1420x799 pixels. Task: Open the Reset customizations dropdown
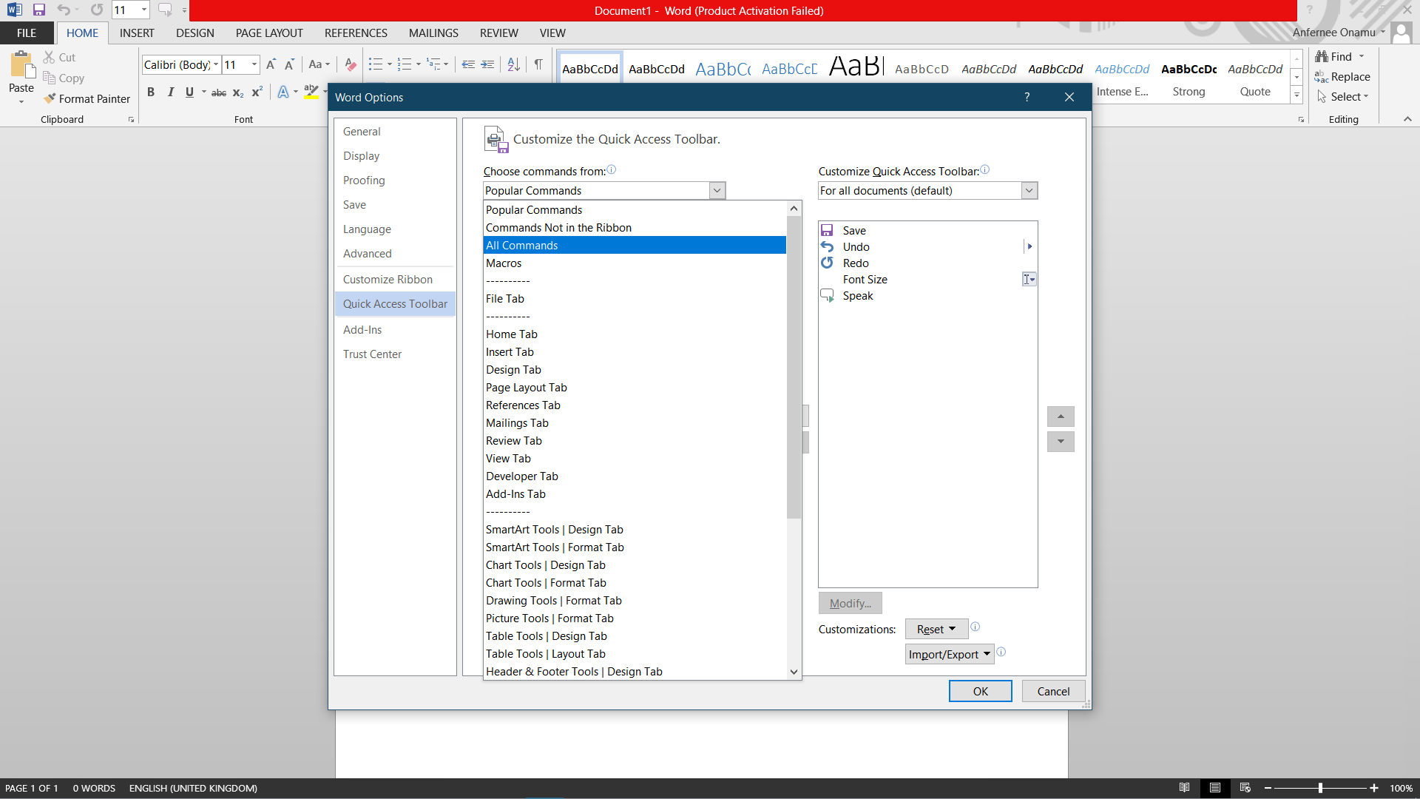[x=936, y=629]
